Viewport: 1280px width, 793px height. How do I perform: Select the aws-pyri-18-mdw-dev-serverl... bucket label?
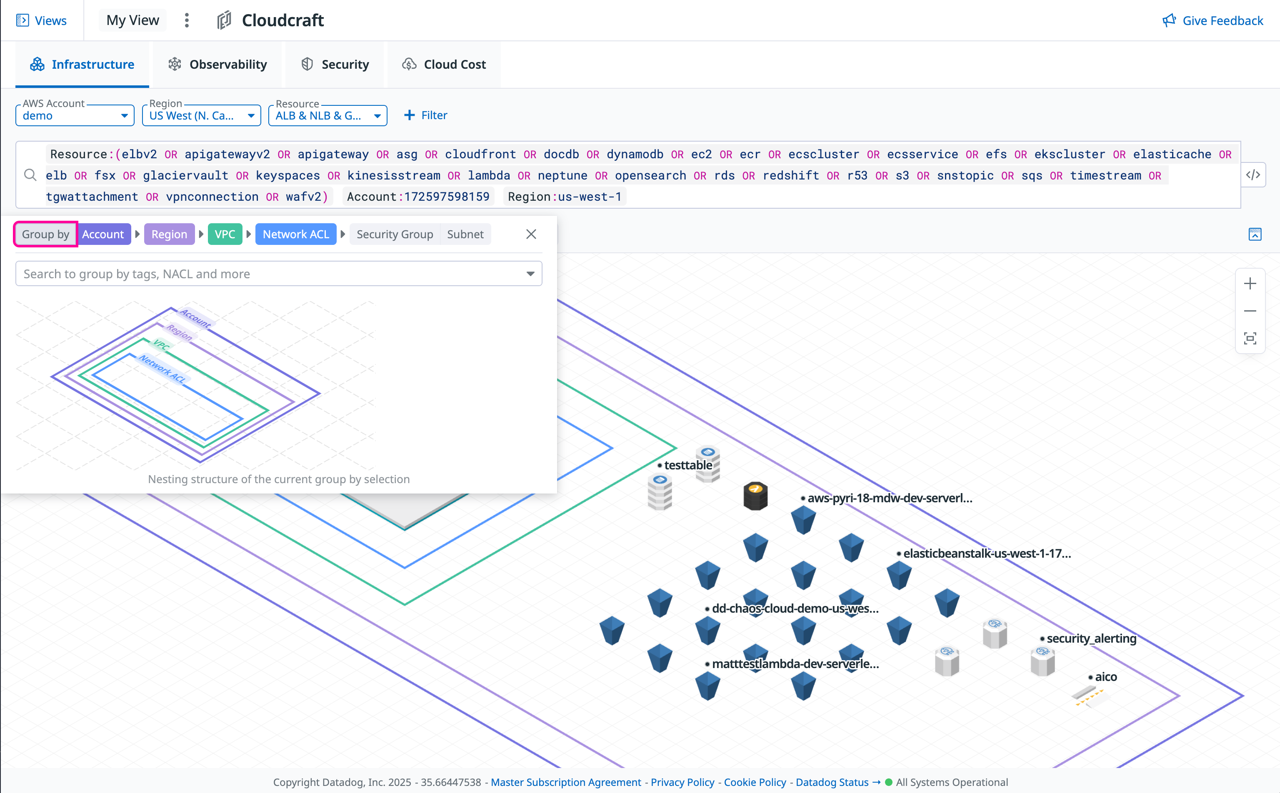coord(890,498)
